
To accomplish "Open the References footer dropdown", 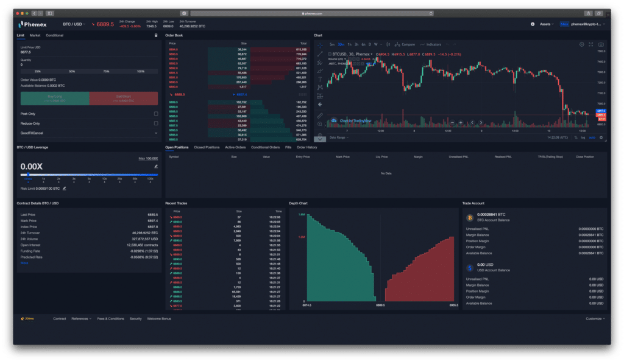I will pyautogui.click(x=81, y=319).
